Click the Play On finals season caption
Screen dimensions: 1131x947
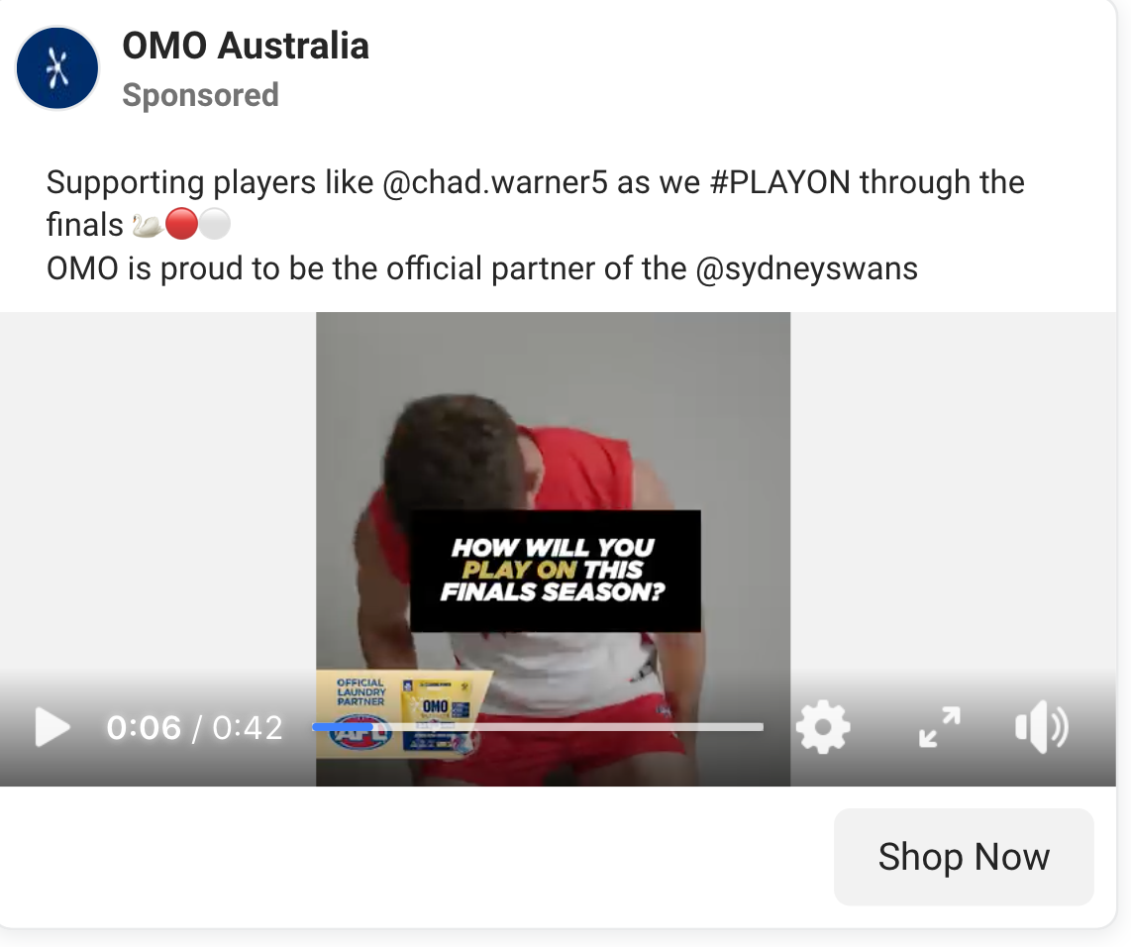[x=555, y=571]
